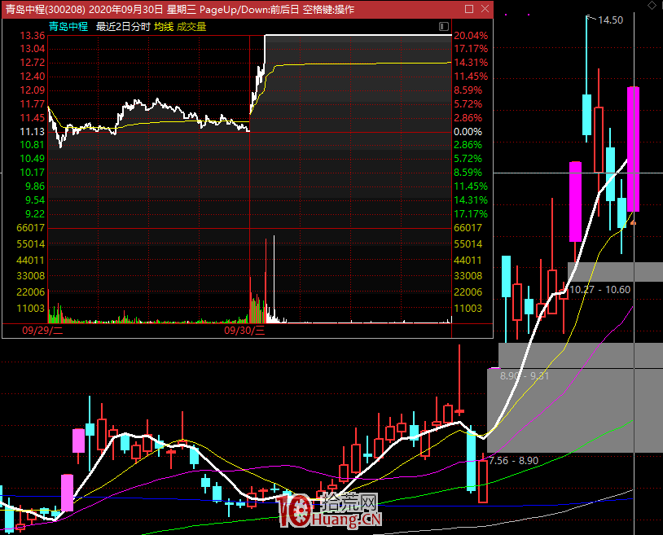Click the 最近2日分时 label
This screenshot has width=663, height=535.
pos(123,27)
